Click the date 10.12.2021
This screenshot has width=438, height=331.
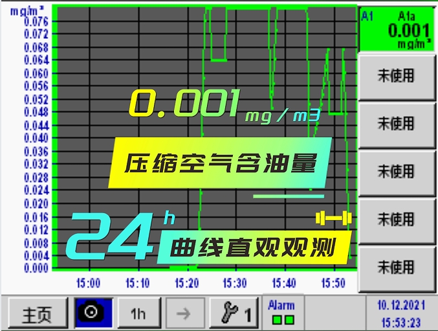point(401,305)
